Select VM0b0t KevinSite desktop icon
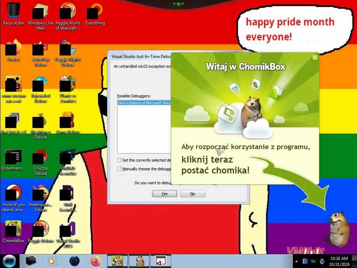 (x=68, y=162)
